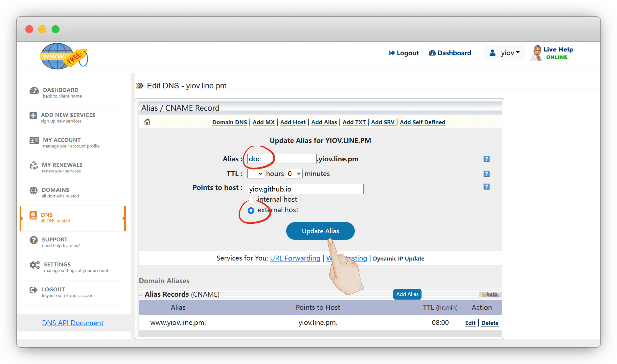Open the help icon next to TTL
Screen dimensions: 617x364
(x=486, y=174)
